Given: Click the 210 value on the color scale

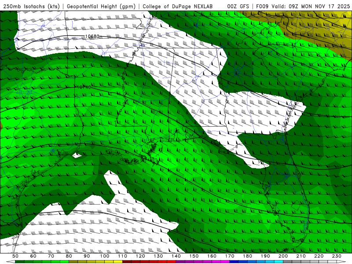Looking at the screenshot, I should (301, 256).
